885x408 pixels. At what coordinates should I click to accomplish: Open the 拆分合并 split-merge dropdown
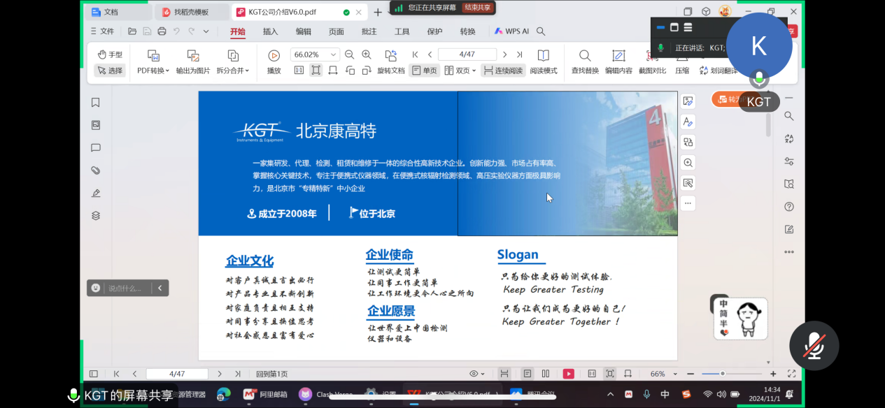(233, 71)
